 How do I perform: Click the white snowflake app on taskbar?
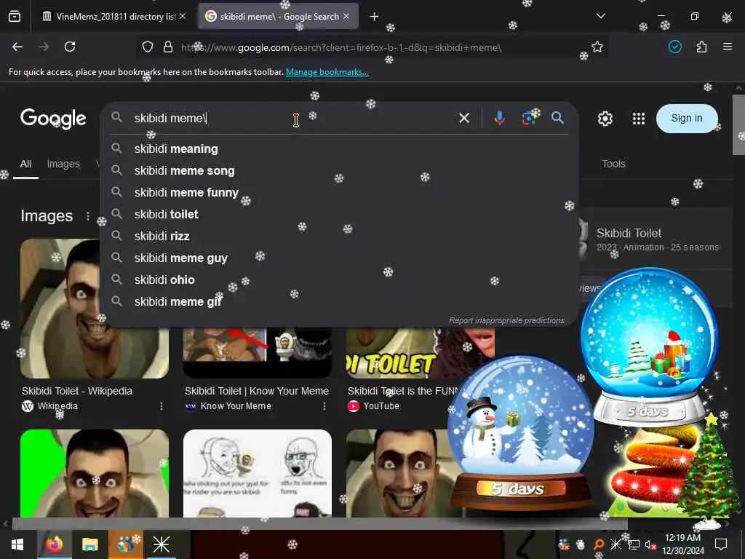(x=161, y=544)
